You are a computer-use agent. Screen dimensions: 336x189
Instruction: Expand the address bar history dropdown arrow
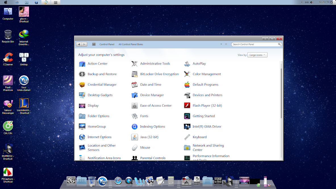pos(221,44)
